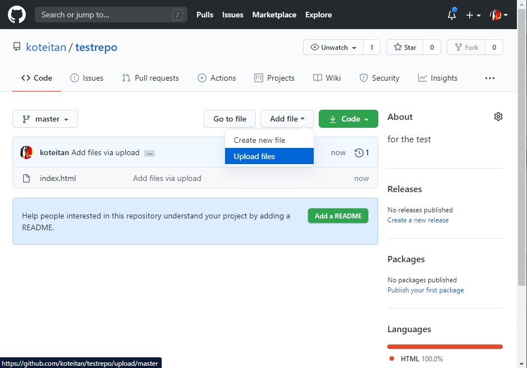Click the GitHub Octocat logo
This screenshot has width=527, height=368.
[x=17, y=15]
